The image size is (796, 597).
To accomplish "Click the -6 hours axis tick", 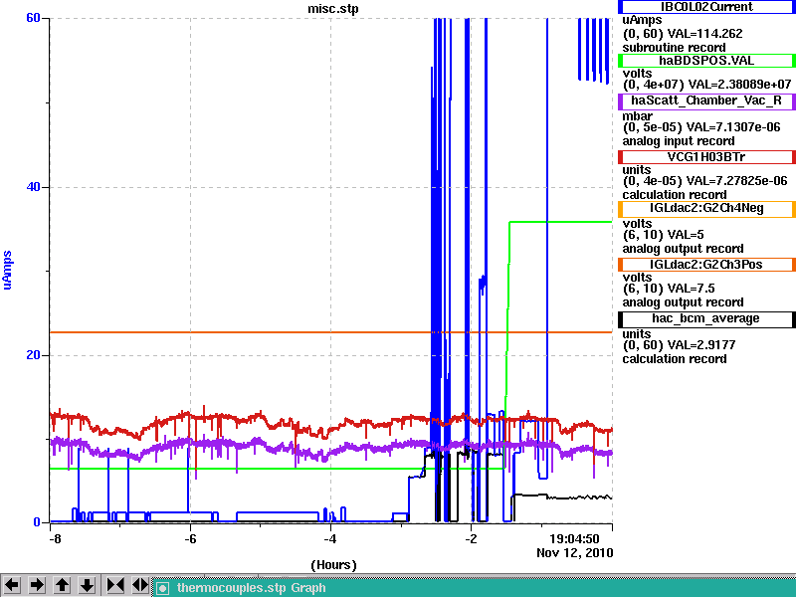I will (x=190, y=538).
